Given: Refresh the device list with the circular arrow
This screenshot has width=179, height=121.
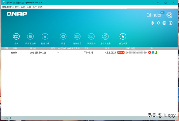Looking at the screenshot, I should pos(159,23).
